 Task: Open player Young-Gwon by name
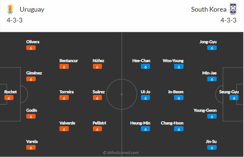click(205, 110)
